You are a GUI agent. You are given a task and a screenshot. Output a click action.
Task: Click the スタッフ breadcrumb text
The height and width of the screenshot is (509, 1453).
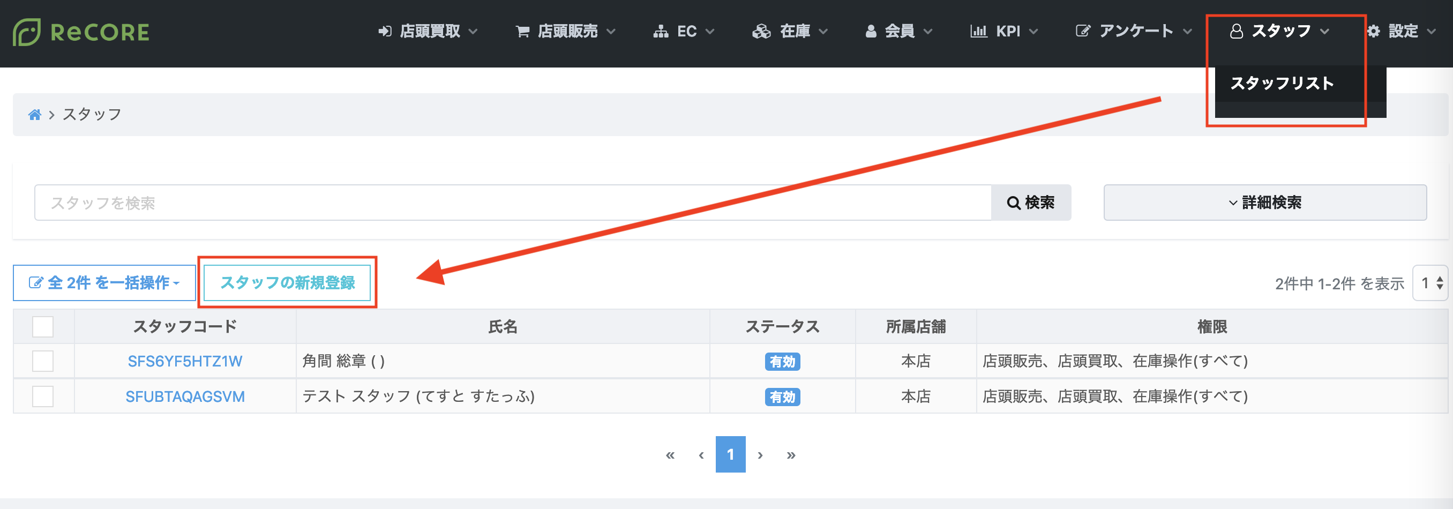[92, 115]
